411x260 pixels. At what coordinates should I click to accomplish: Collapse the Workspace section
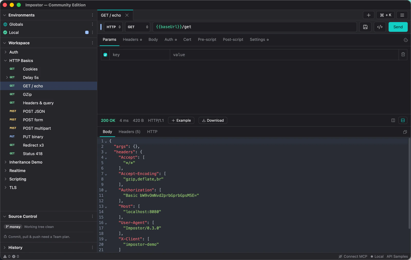[x=4, y=43]
